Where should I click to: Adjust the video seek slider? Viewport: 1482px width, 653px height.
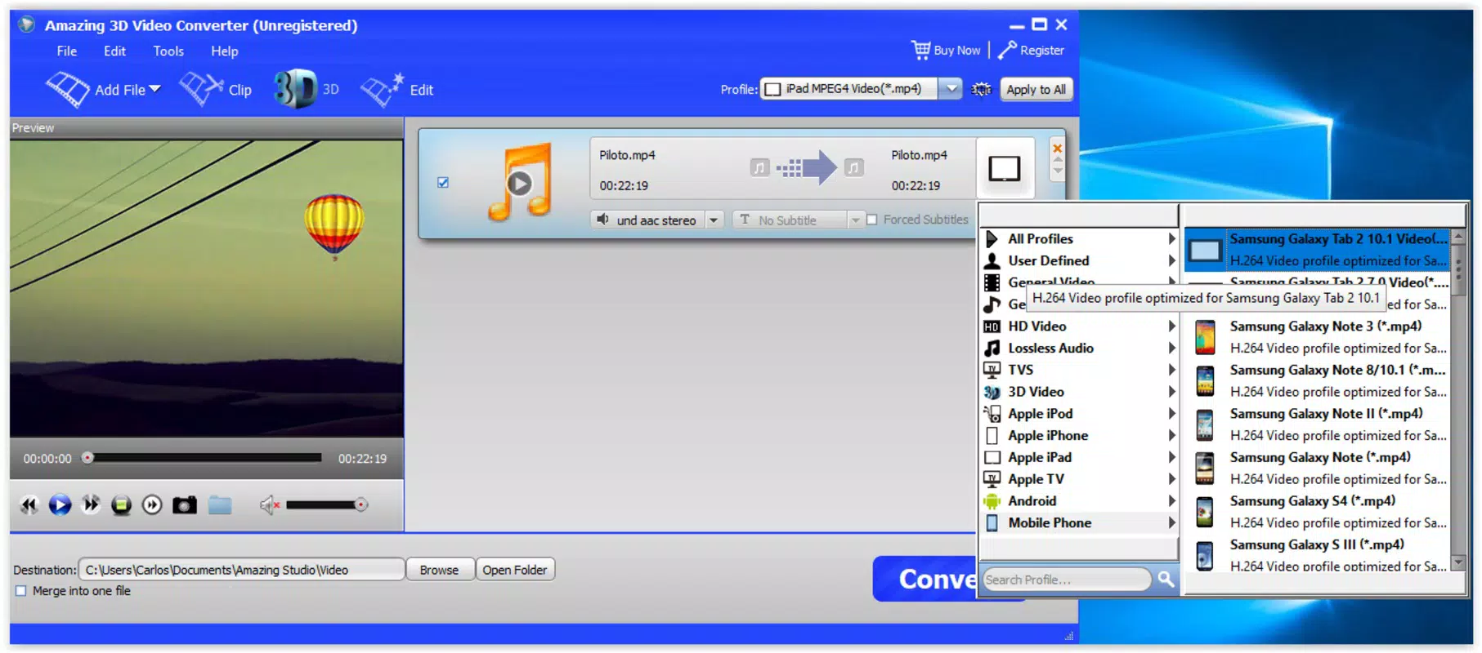pos(204,458)
